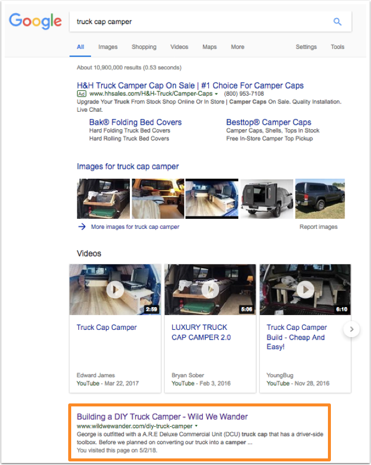Image resolution: width=371 pixels, height=465 pixels.
Task: Switch to the Images tab
Action: 108,47
